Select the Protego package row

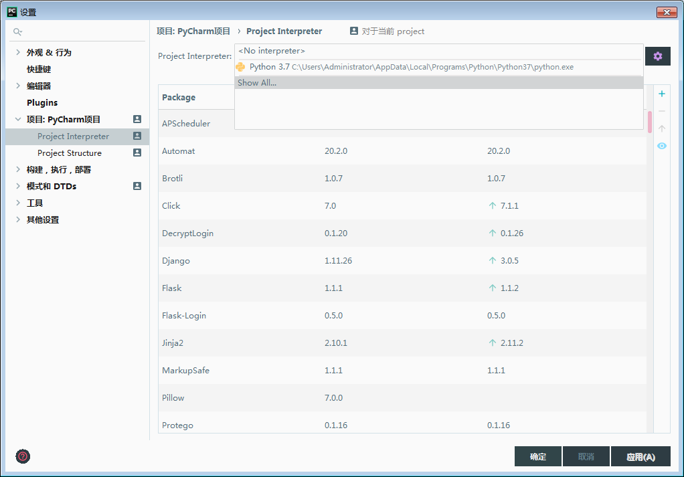pos(402,423)
